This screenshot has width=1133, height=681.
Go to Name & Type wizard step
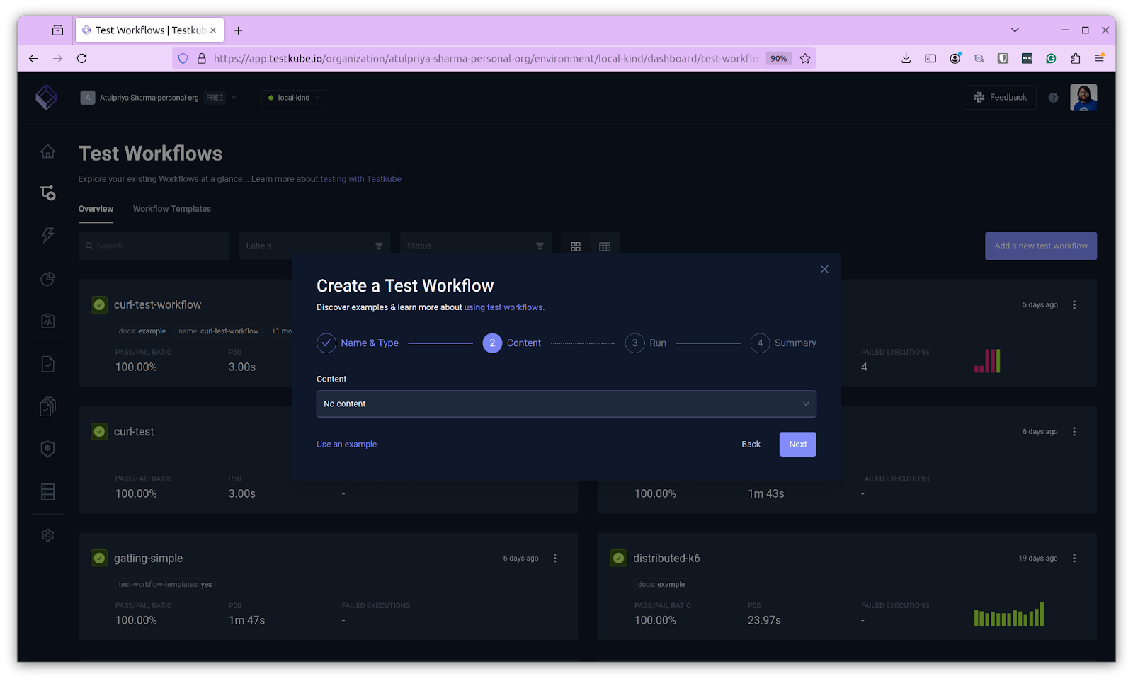(x=358, y=343)
